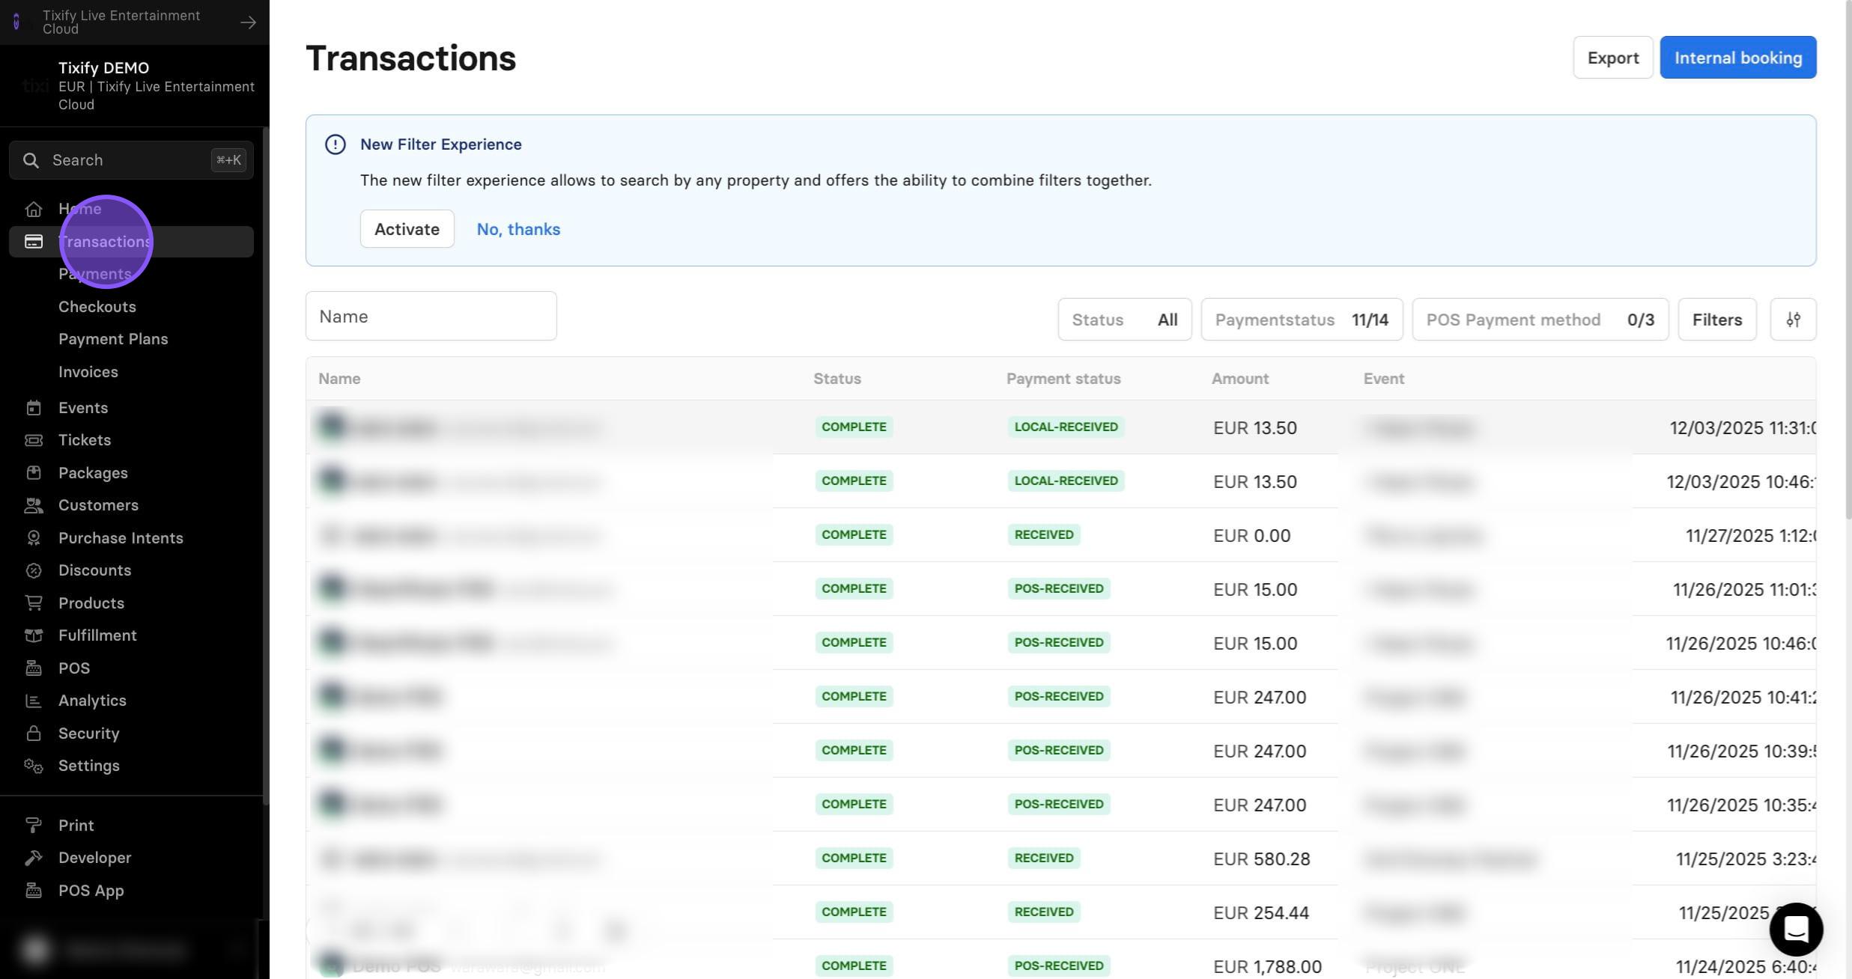Open Developer via the hammer icon
Image resolution: width=1852 pixels, height=979 pixels.
point(33,858)
